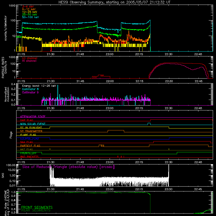Click the FLARE_FLAG label
The width and height of the screenshot is (216, 216).
click(28, 135)
